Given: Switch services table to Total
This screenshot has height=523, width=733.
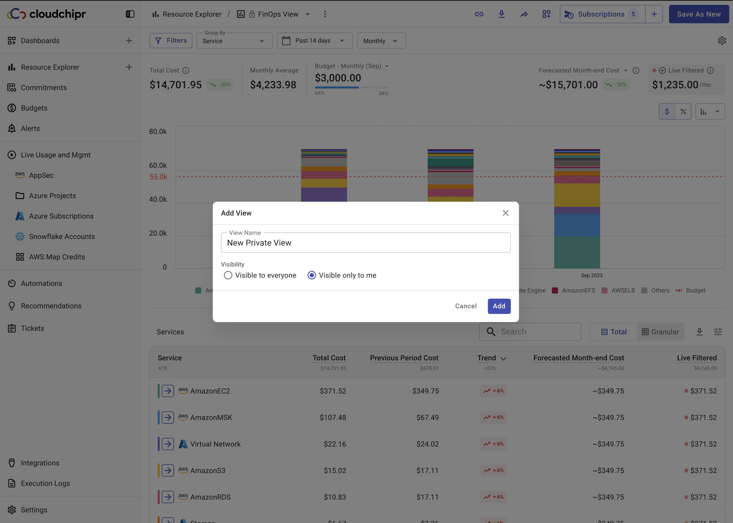Looking at the screenshot, I should (x=613, y=332).
